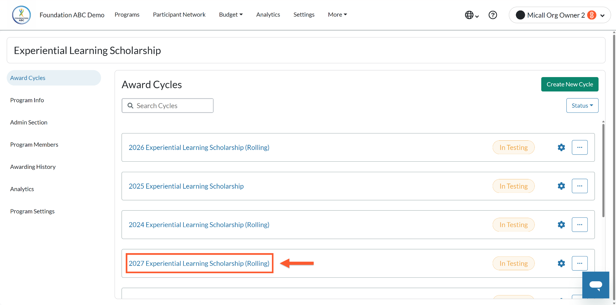Open settings gear for 2025 Experiential Learning Scholarship
The width and height of the screenshot is (616, 305).
pos(561,186)
